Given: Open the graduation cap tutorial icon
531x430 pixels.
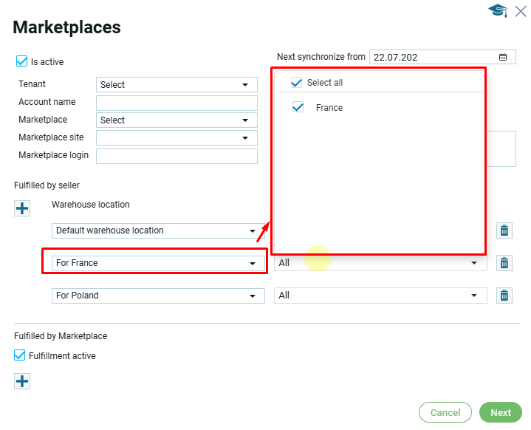Looking at the screenshot, I should (x=497, y=10).
